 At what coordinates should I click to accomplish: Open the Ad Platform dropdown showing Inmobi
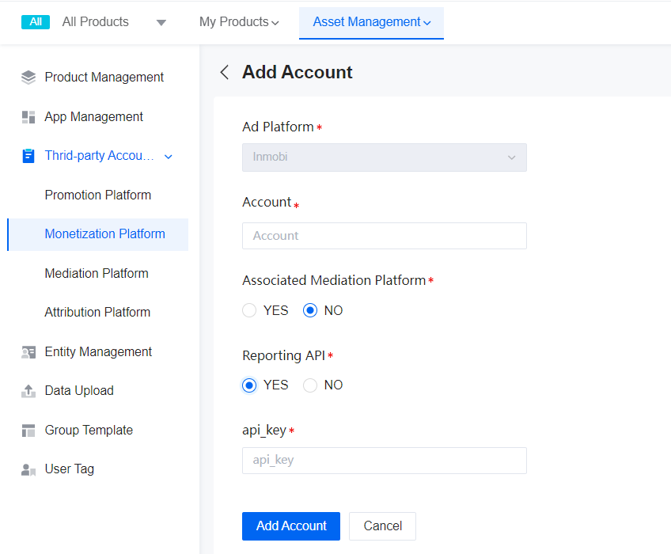coord(384,157)
